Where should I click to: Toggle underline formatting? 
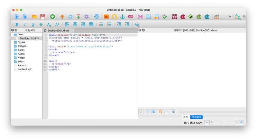click(33, 25)
